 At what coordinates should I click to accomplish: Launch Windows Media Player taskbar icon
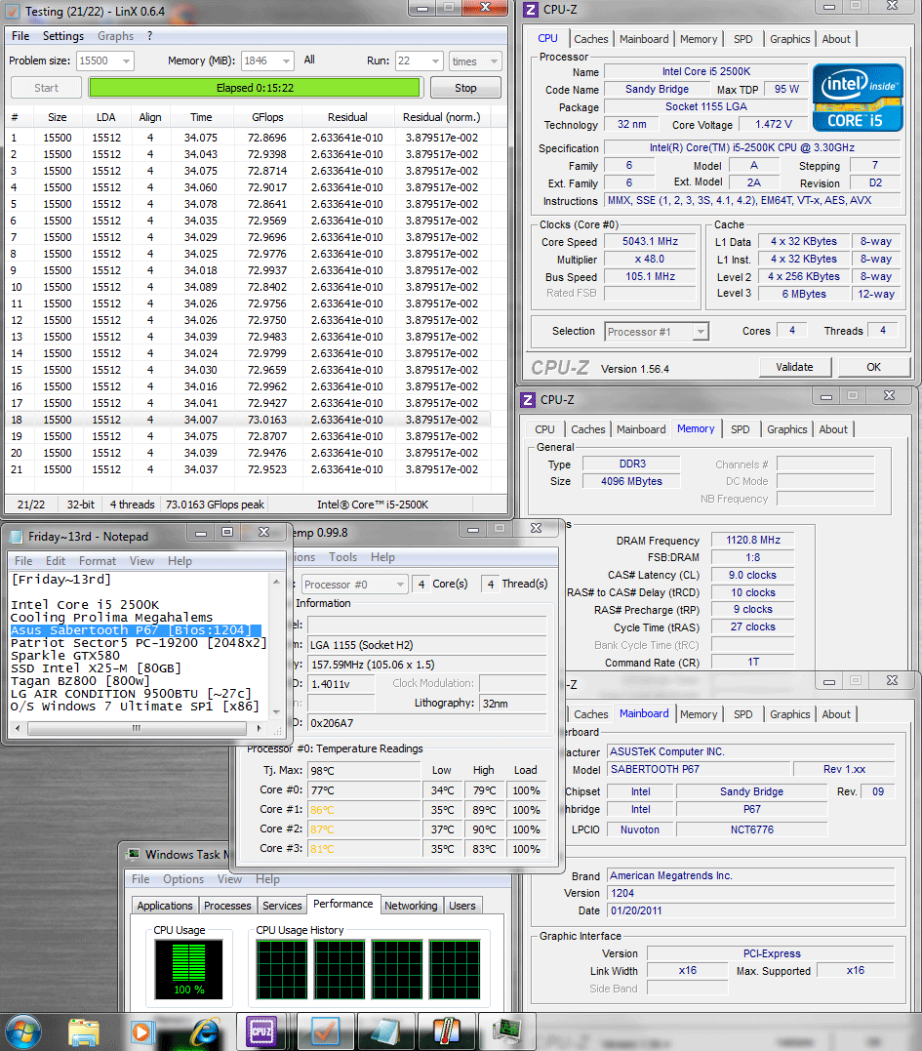(x=141, y=1031)
